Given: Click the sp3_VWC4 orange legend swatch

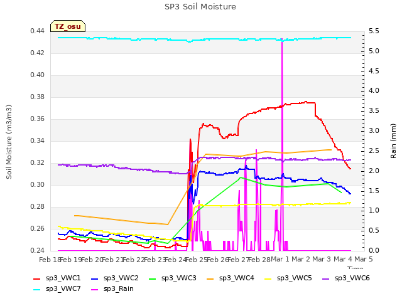Looking at the screenshot, I should pos(210,278).
